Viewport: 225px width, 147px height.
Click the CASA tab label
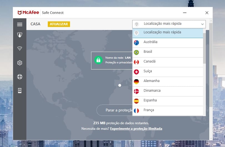tap(36, 24)
